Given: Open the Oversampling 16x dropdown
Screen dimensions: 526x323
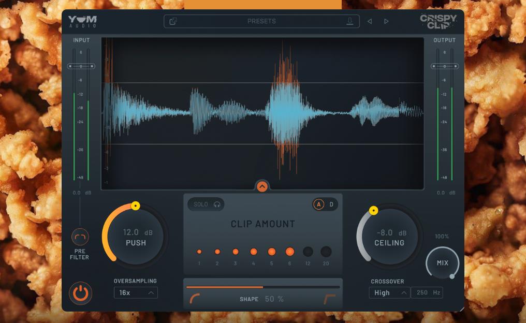Looking at the screenshot, I should tap(136, 293).
